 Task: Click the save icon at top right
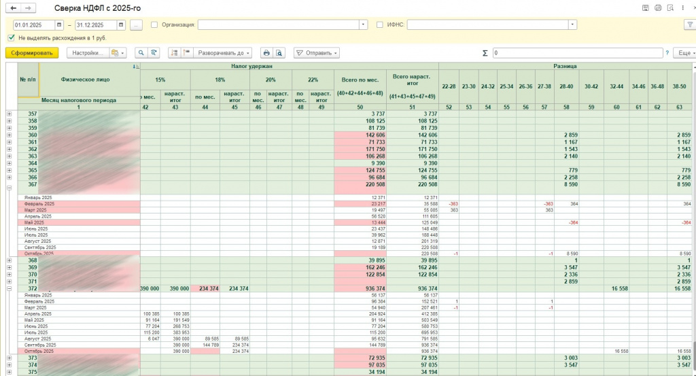pos(645,7)
